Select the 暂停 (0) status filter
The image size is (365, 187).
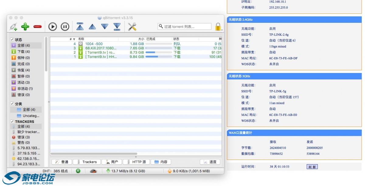click(23, 76)
